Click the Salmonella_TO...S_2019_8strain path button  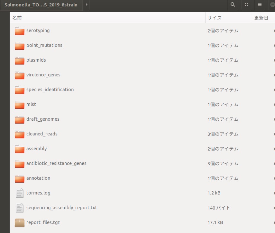(x=41, y=5)
